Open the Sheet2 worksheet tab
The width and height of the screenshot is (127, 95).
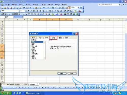tap(19, 84)
